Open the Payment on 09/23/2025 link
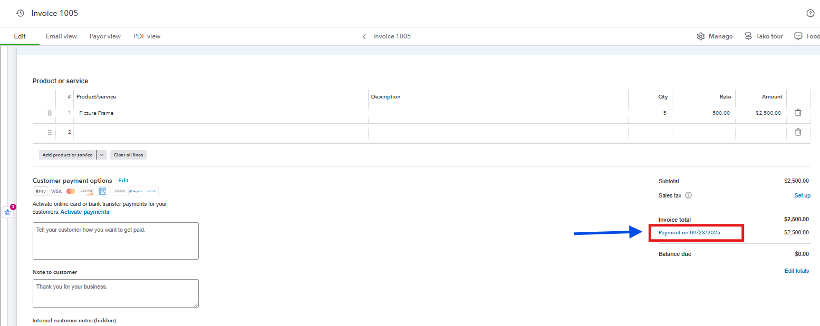The height and width of the screenshot is (326, 820). pos(689,232)
